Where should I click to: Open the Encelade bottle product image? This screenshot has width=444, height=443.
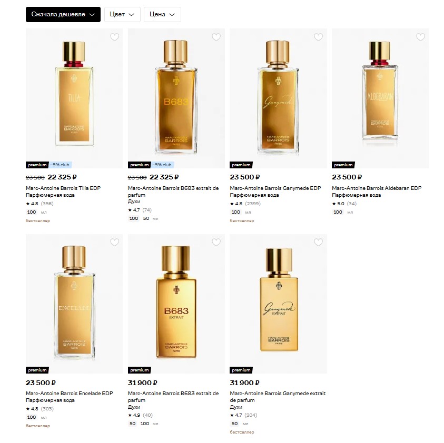click(74, 303)
